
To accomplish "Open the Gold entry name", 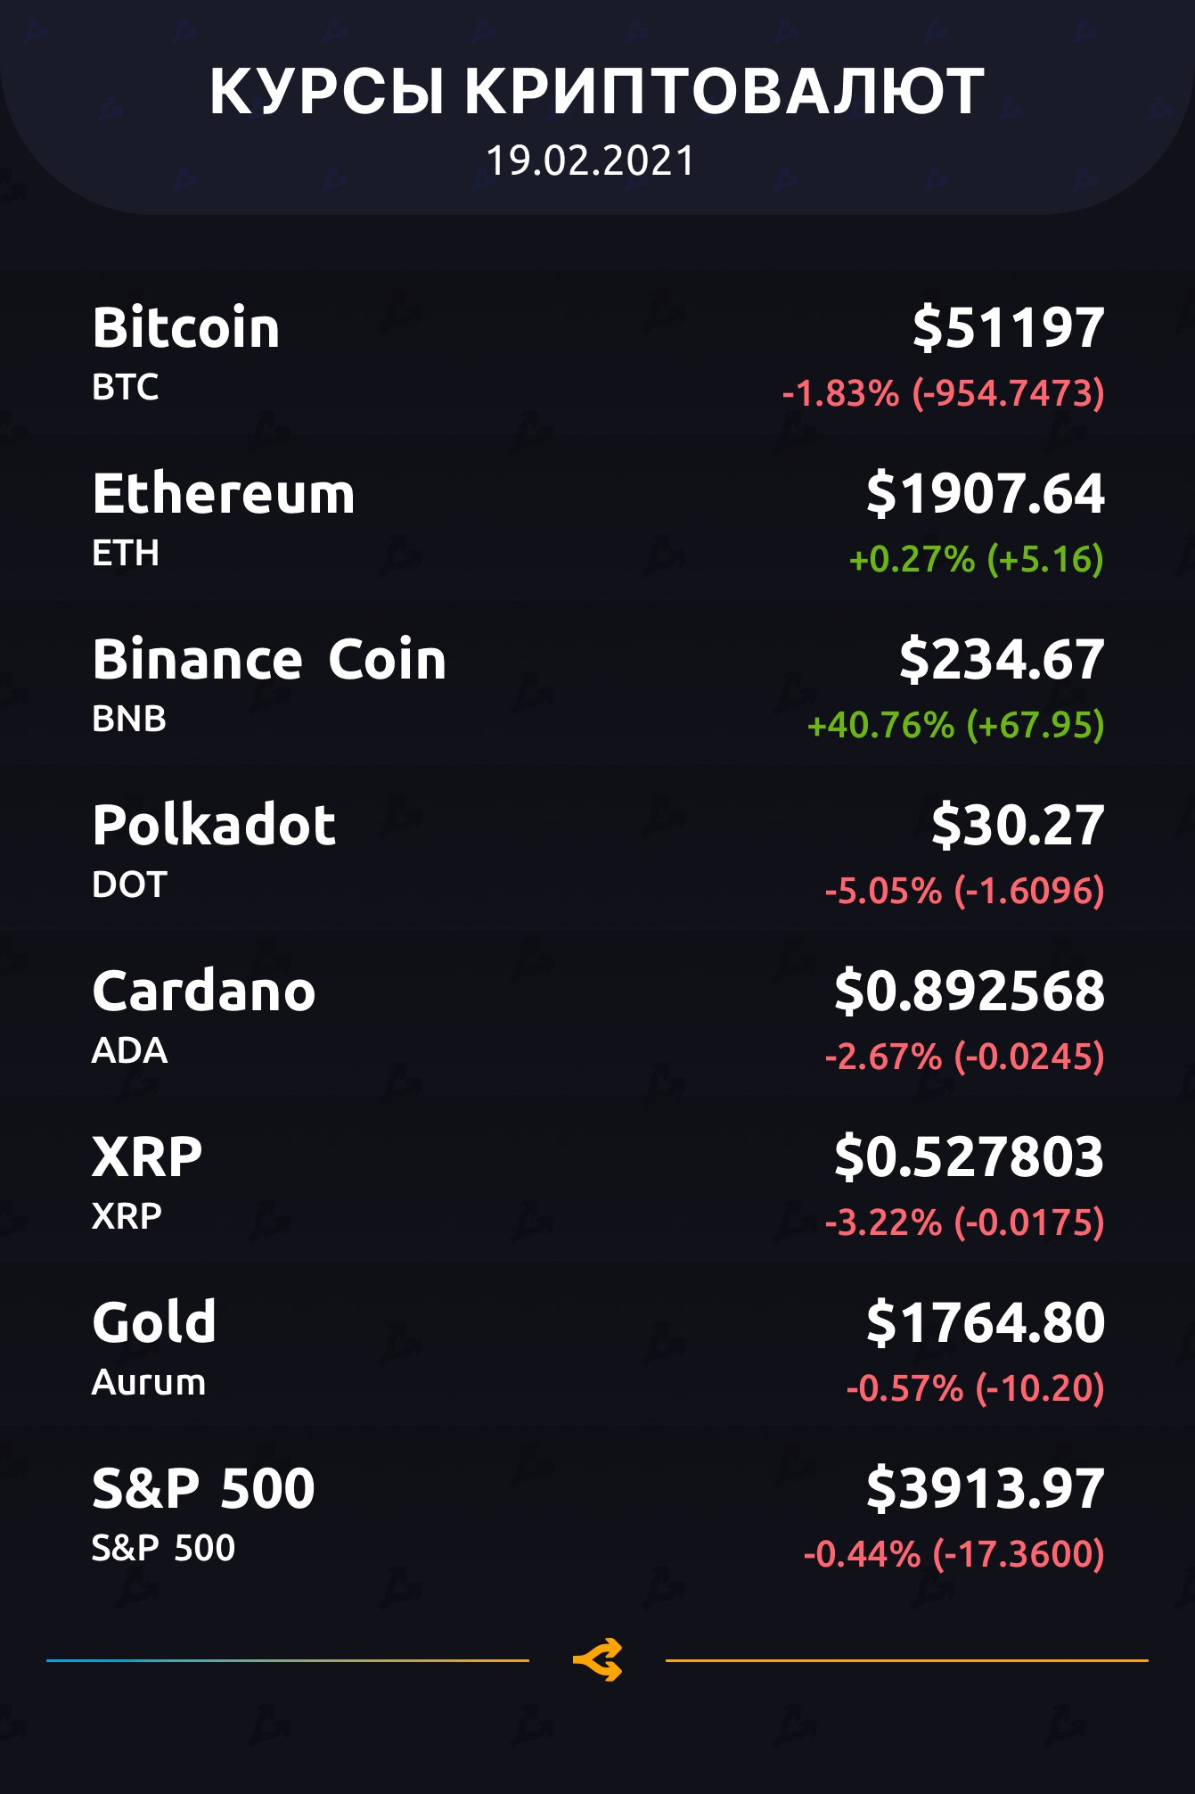I will [154, 1322].
